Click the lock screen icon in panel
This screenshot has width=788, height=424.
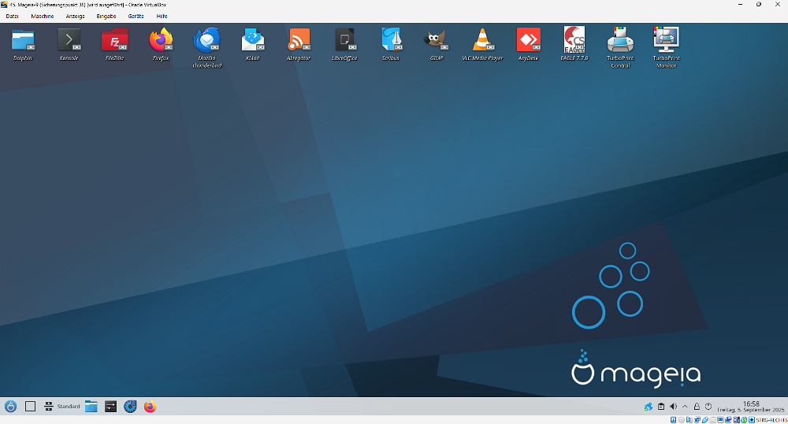697,407
